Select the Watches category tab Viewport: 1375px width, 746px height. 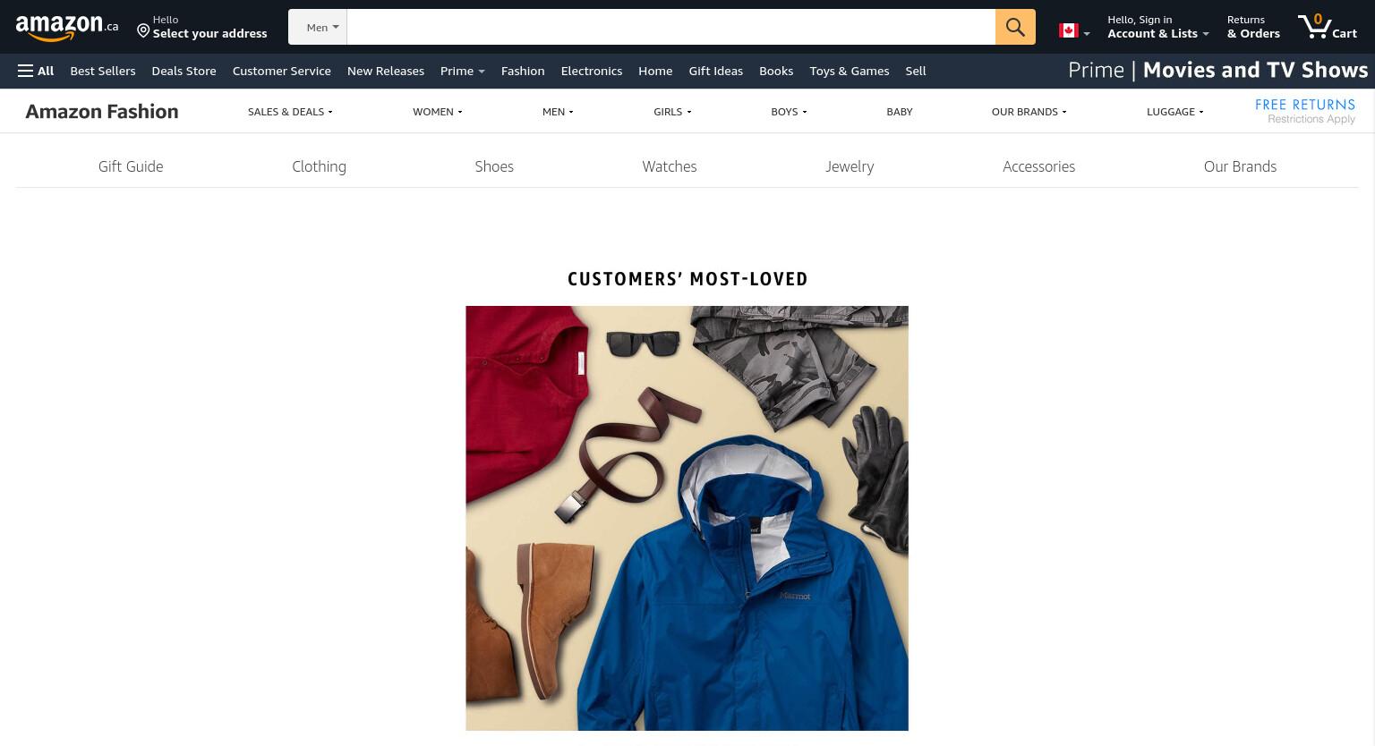tap(670, 166)
